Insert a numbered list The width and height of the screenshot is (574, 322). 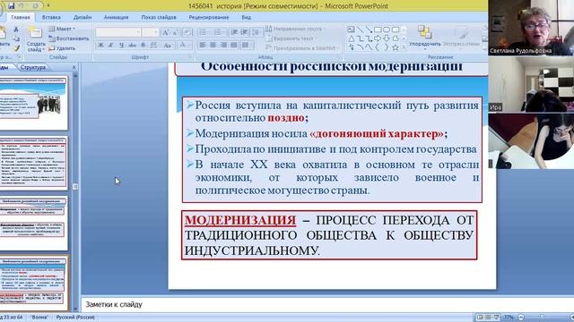point(219,32)
